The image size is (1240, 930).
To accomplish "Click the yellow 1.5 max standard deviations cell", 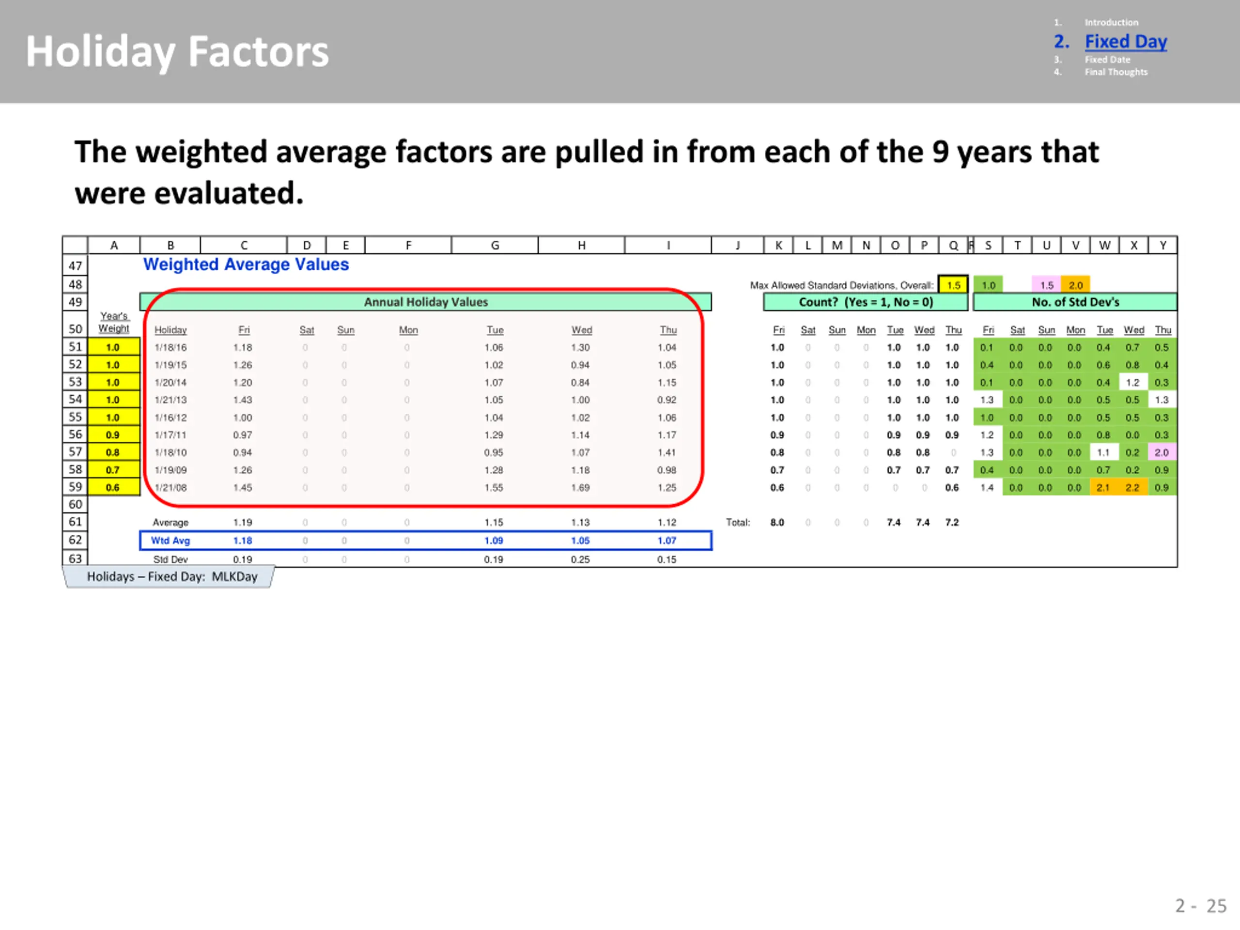I will [954, 285].
